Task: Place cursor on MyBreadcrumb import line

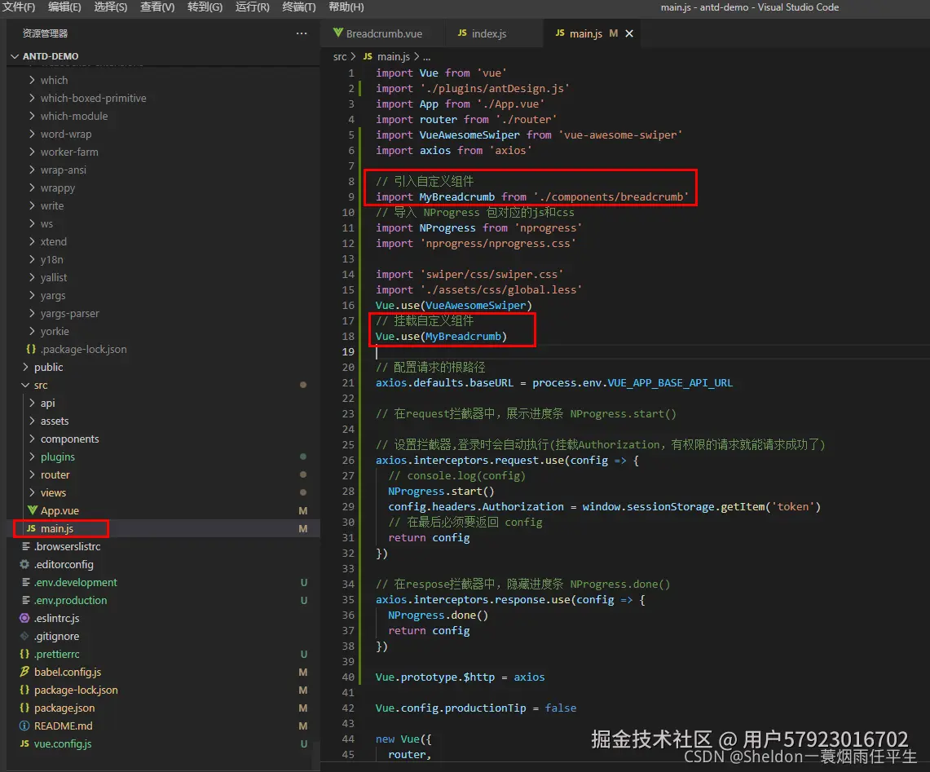Action: (531, 196)
